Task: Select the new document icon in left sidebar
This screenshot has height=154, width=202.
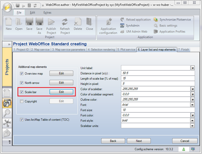Action: [x=7, y=93]
